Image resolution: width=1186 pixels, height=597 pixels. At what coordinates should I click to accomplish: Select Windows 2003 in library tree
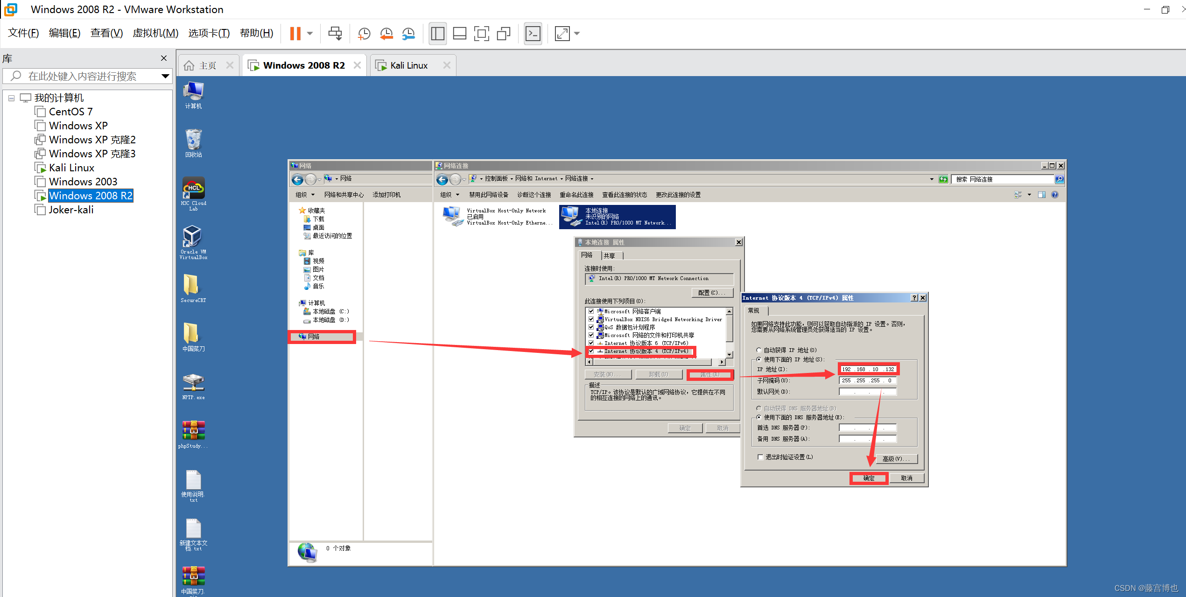[x=83, y=182]
